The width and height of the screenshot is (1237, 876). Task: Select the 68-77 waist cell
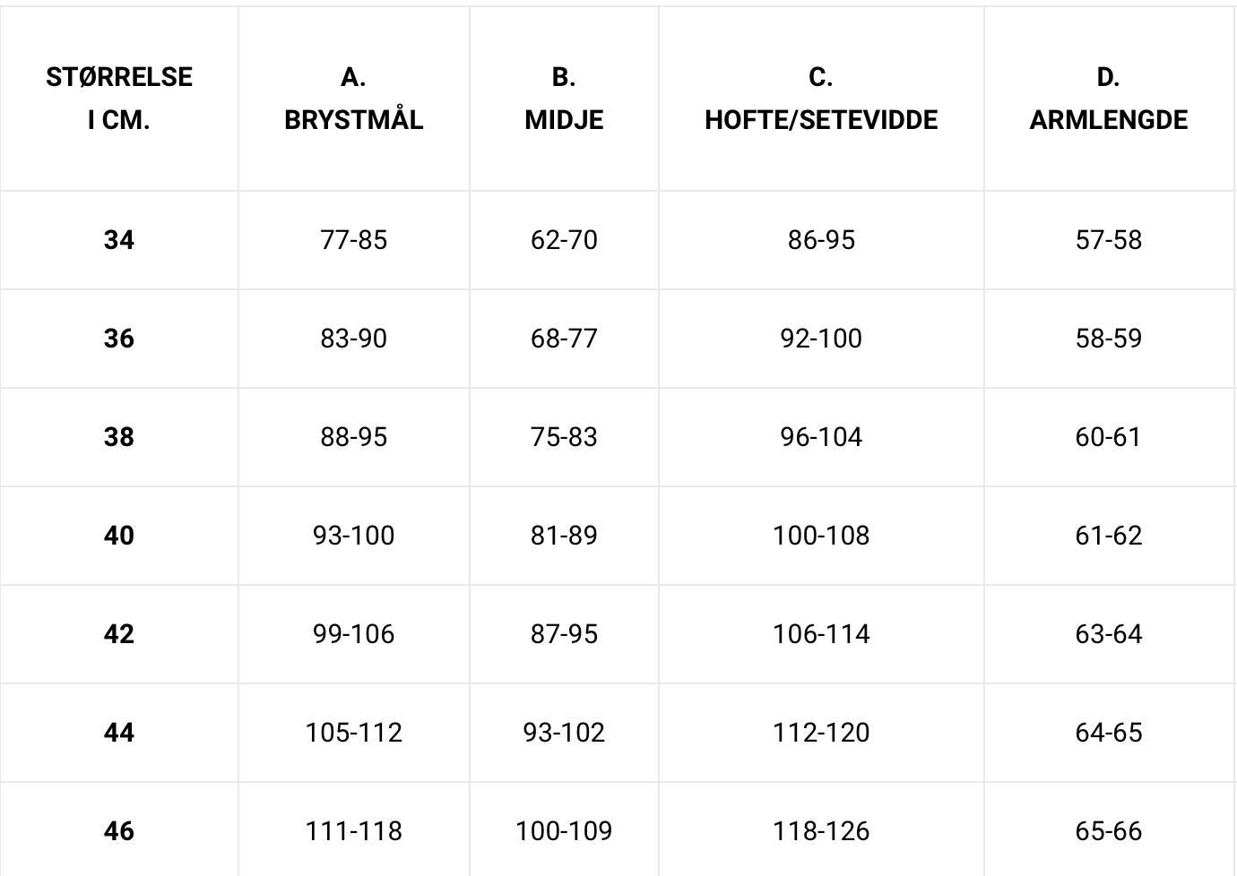click(x=564, y=339)
